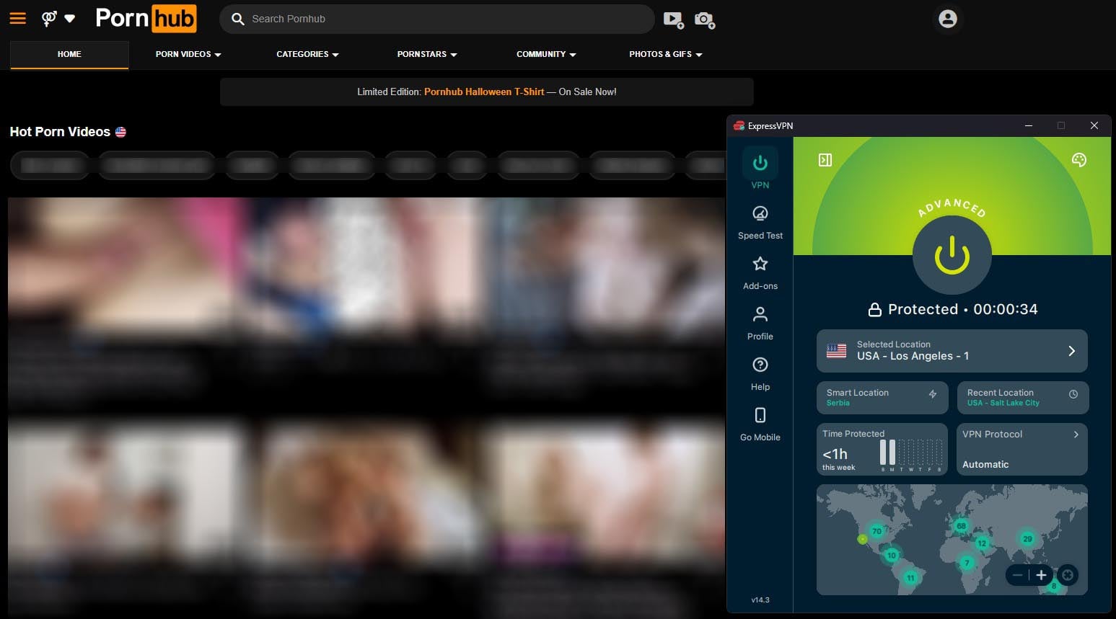The height and width of the screenshot is (619, 1116).
Task: Select the map cluster marker labeled 68
Action: pos(961,526)
